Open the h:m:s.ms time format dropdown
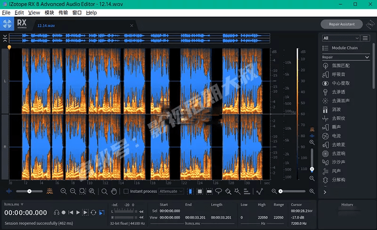Viewport: 377px width, 230px height. click(14, 204)
